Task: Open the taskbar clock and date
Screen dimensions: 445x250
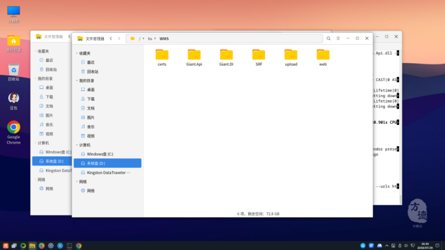Action: tap(425, 246)
